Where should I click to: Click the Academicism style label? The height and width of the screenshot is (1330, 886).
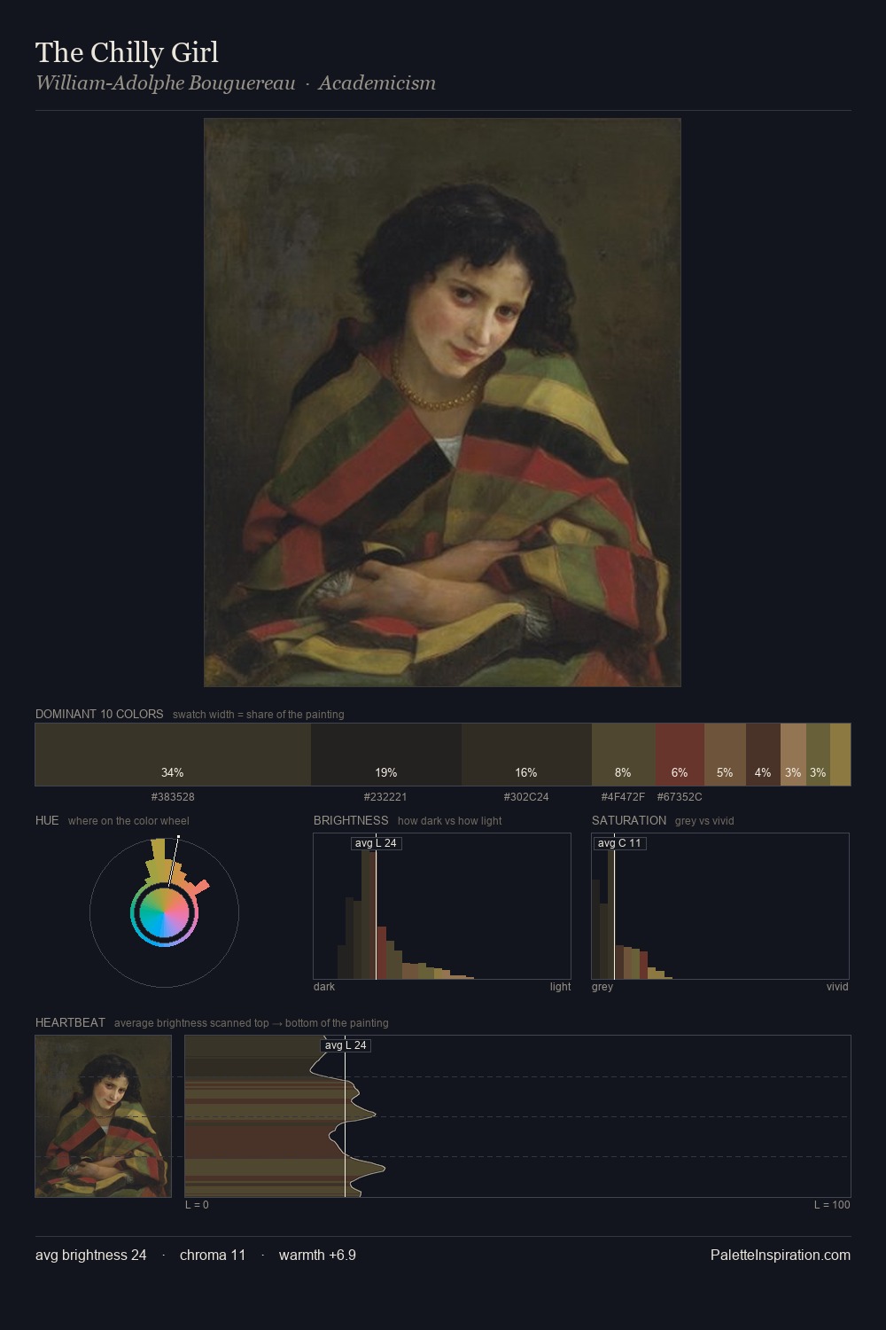(377, 82)
